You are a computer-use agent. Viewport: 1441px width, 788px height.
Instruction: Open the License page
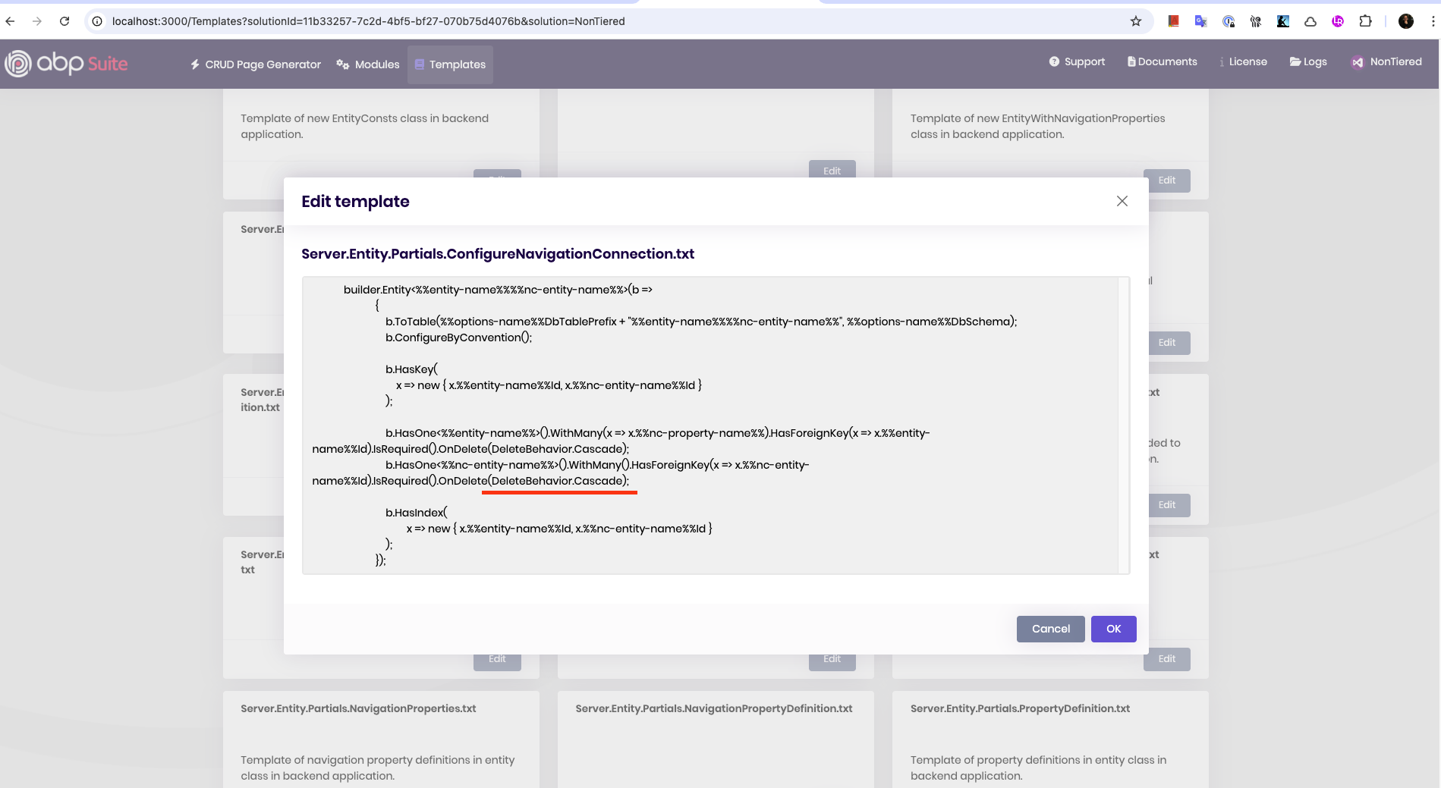[1243, 61]
